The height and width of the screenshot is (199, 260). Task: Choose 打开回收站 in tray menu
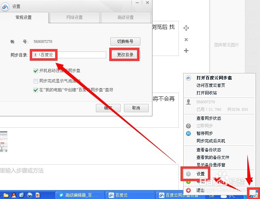207,93
